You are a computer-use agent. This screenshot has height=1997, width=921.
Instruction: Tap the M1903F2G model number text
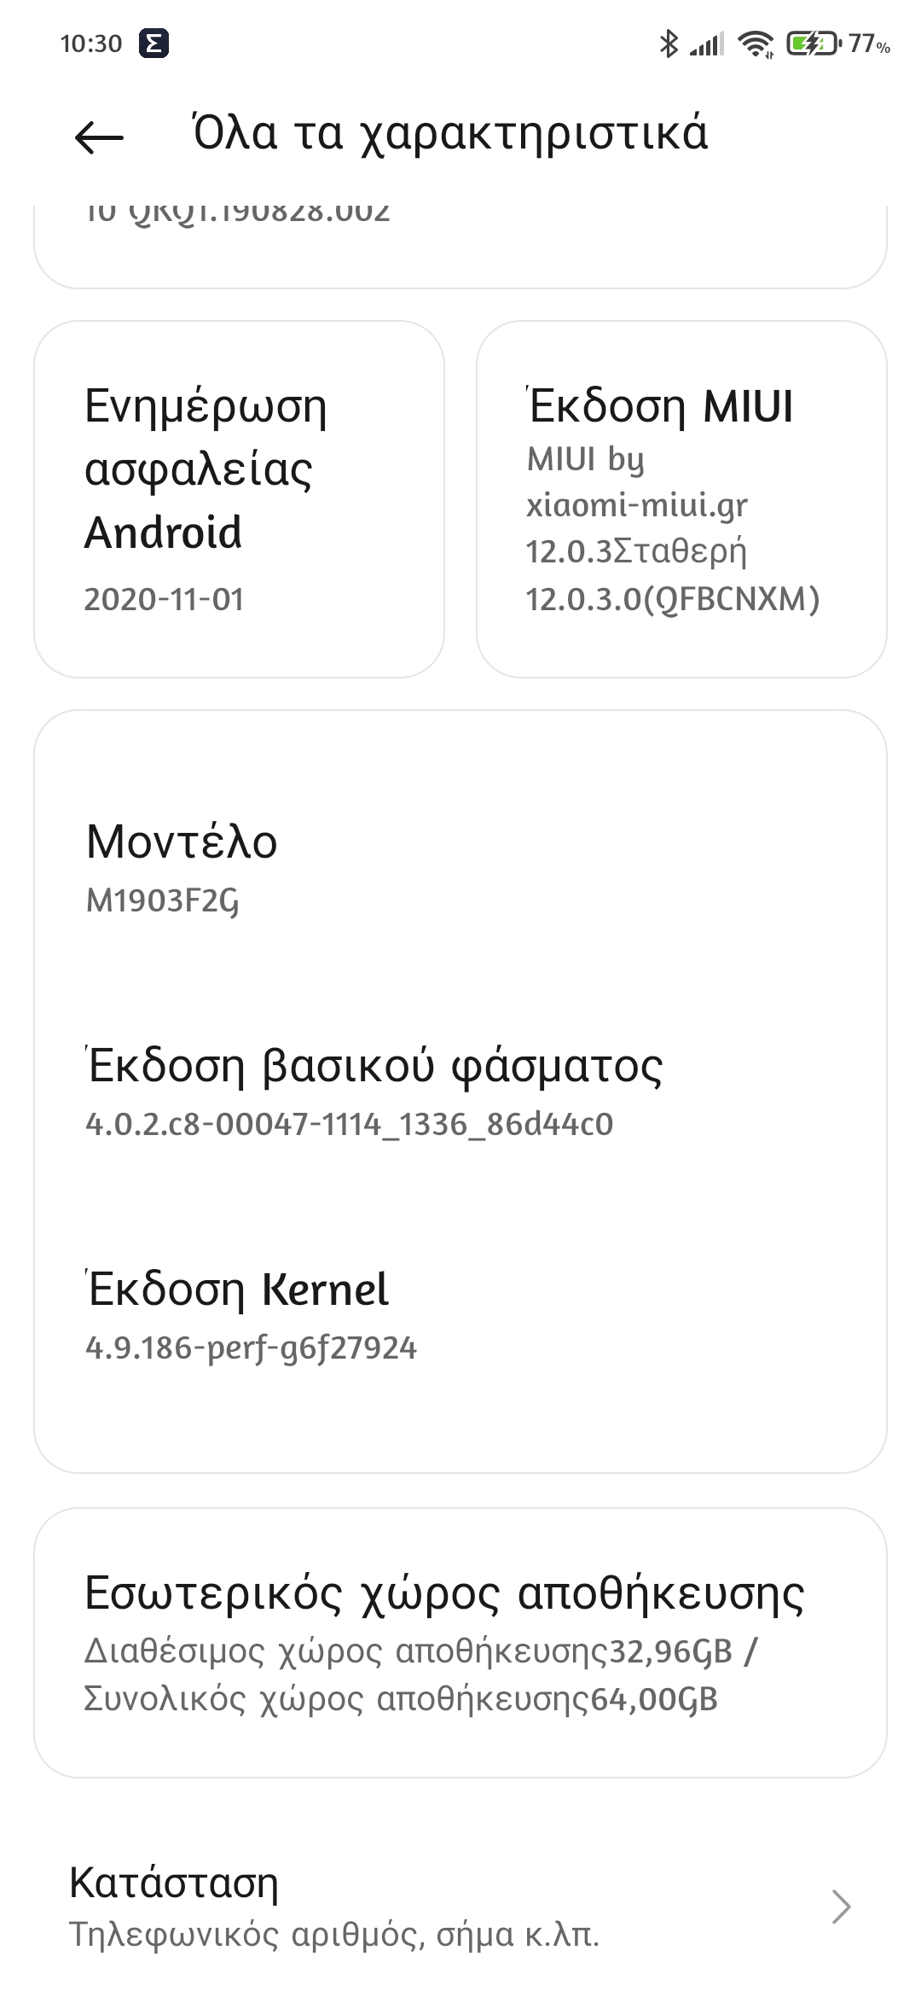tap(162, 900)
